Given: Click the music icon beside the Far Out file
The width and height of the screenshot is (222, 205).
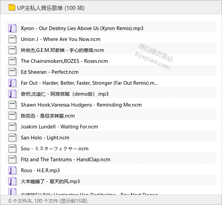Looking at the screenshot, I should coord(12,83).
